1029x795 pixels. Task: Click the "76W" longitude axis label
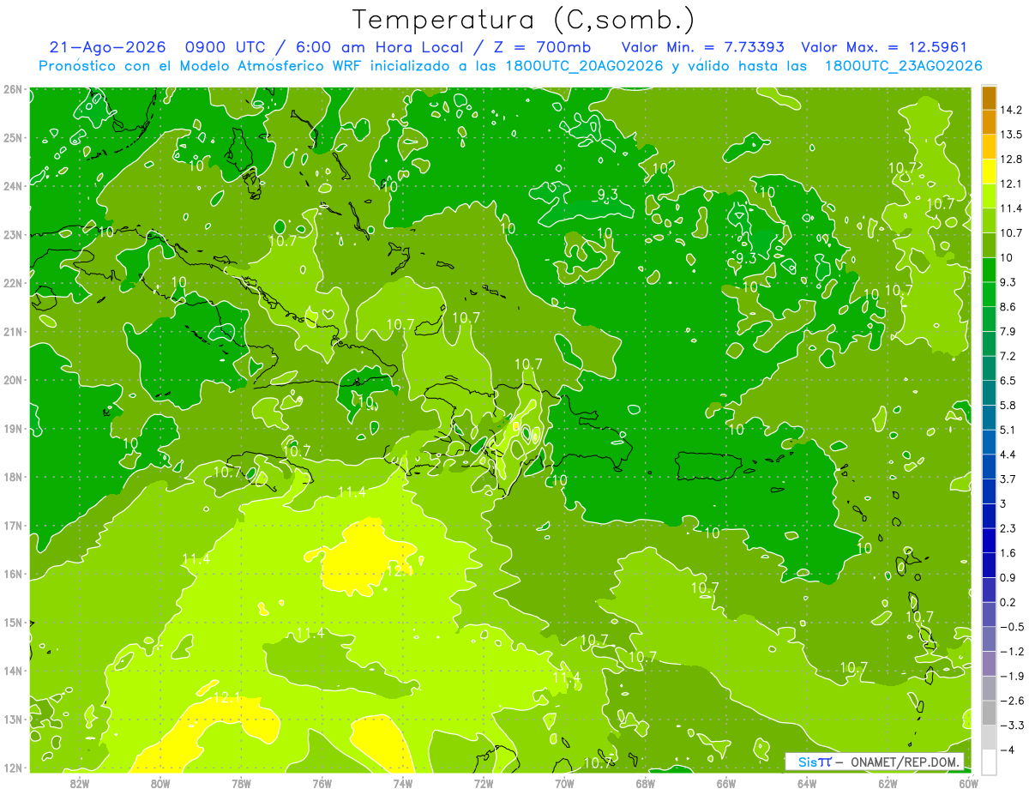pos(322,783)
